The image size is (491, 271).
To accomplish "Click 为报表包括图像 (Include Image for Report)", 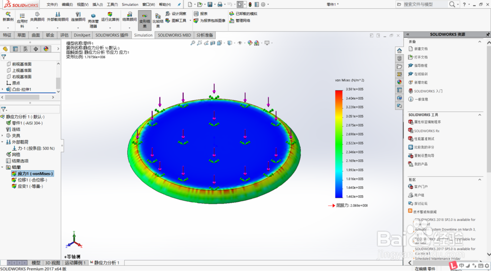I will click(x=210, y=21).
